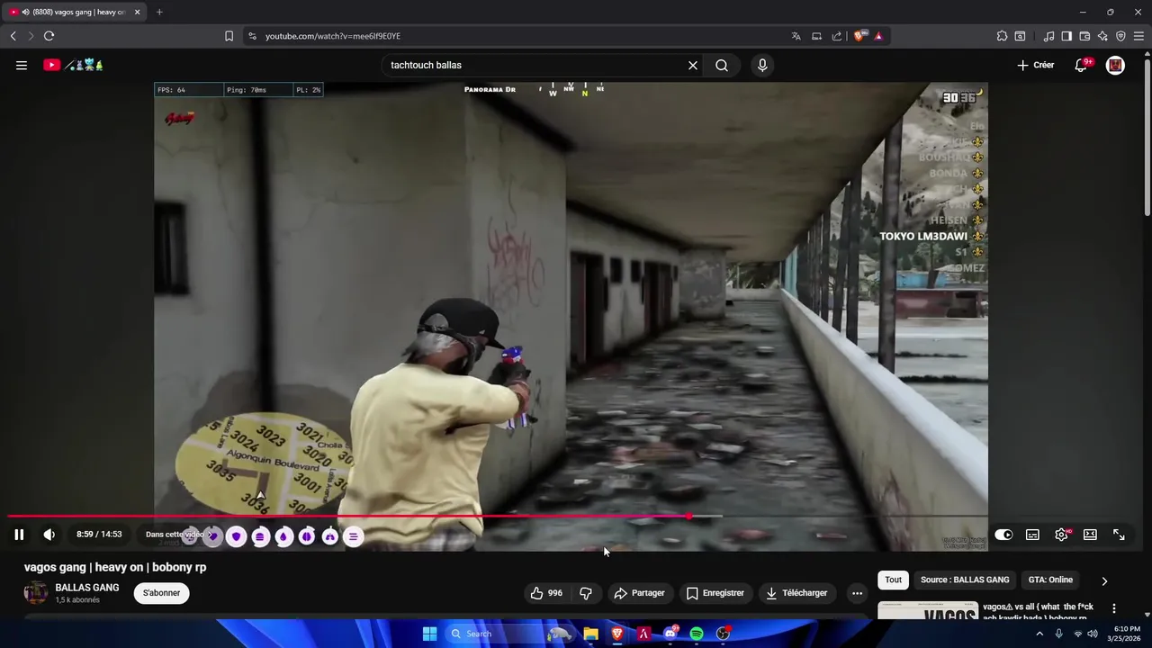This screenshot has width=1152, height=648.
Task: Switch to theater mode
Action: point(1090,535)
